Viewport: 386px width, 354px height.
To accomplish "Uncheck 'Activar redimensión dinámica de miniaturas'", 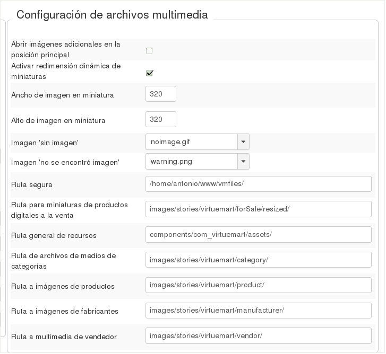I will click(x=149, y=73).
